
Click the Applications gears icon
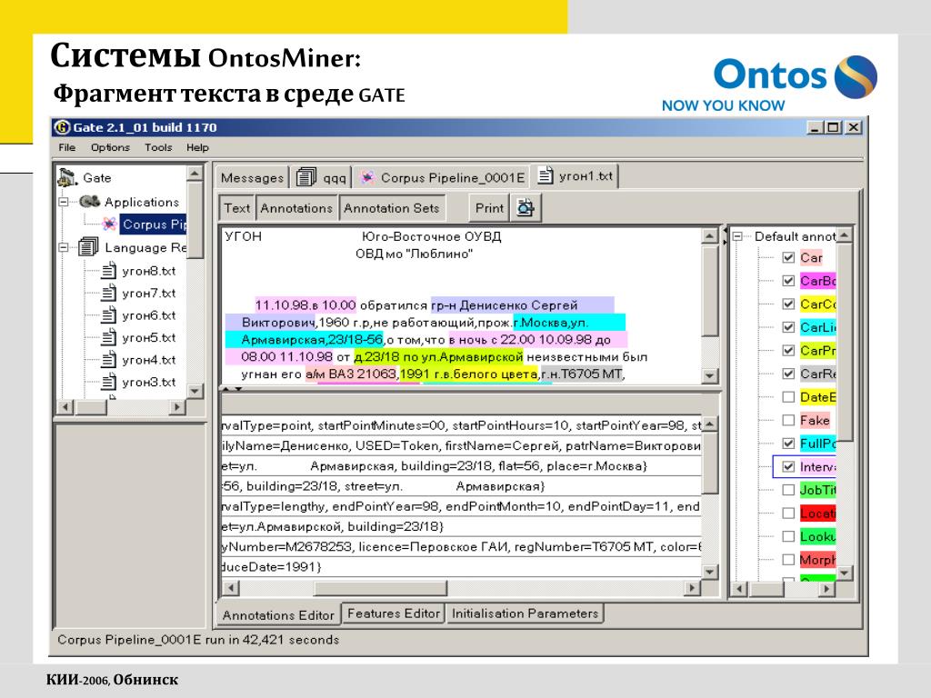pyautogui.click(x=90, y=202)
